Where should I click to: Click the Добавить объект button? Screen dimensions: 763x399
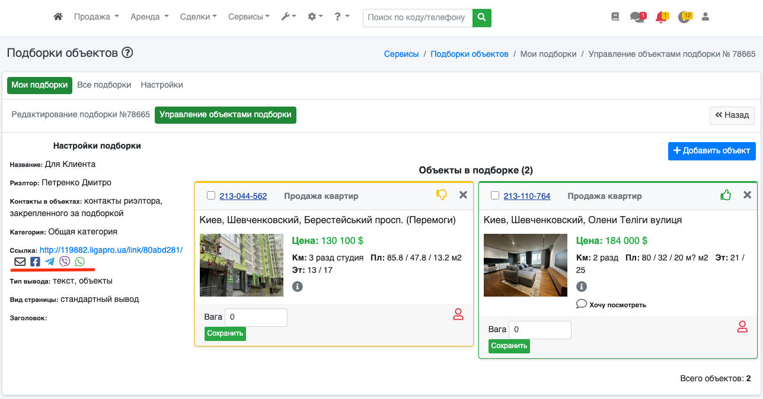click(x=712, y=150)
